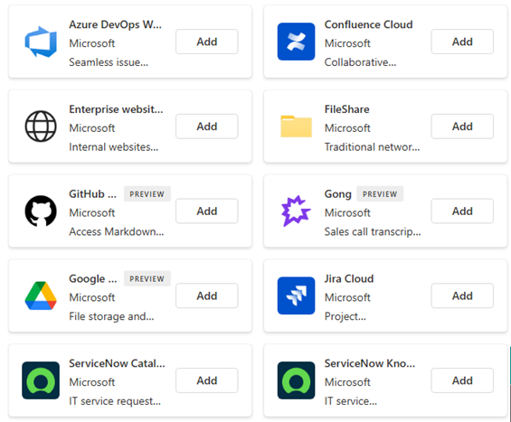Click 'Microsoft' under the Google title
This screenshot has height=422, width=511.
92,297
